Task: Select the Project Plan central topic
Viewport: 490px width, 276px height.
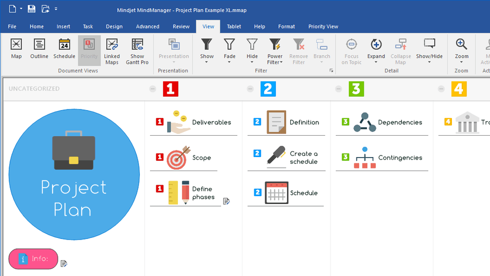Action: coord(74,174)
